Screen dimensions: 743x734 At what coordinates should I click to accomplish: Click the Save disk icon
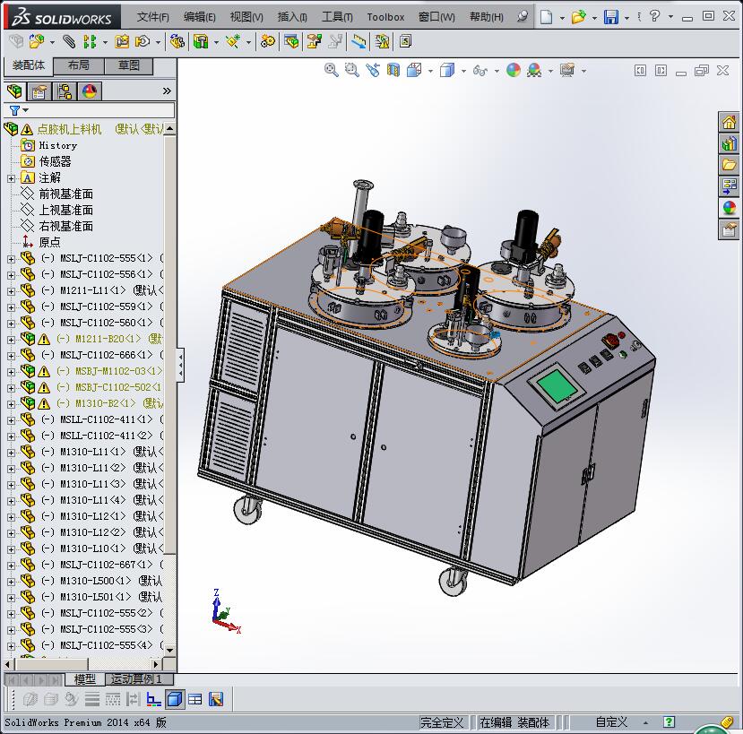[610, 17]
